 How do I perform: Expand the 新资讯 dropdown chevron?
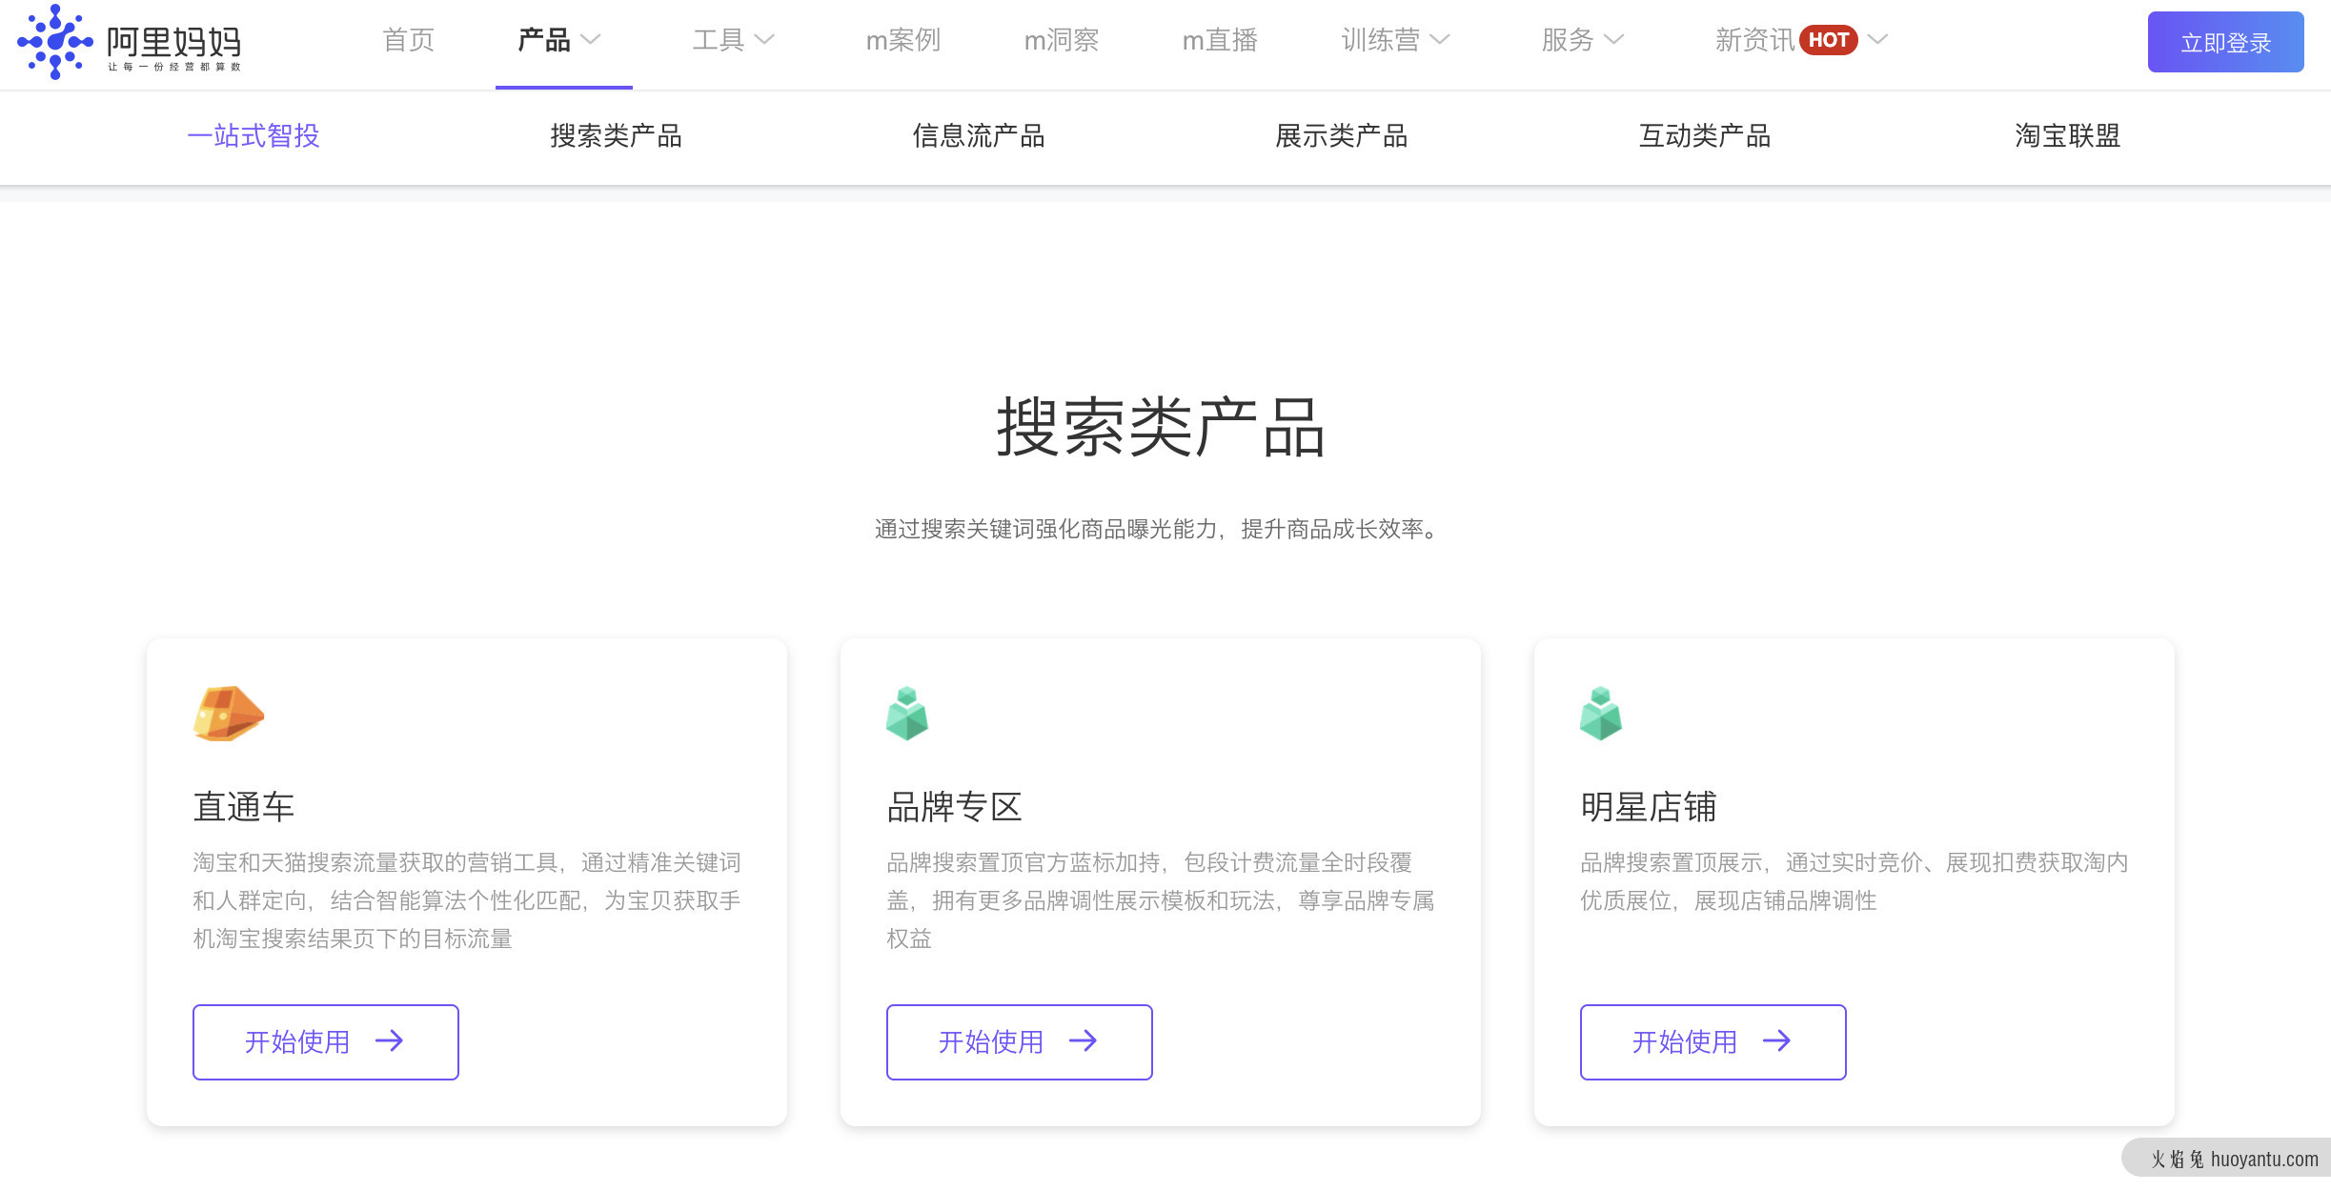1877,40
